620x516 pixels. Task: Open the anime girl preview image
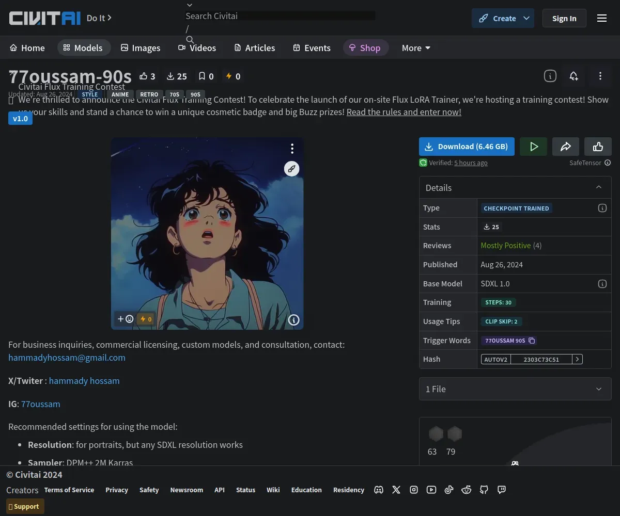(x=207, y=233)
